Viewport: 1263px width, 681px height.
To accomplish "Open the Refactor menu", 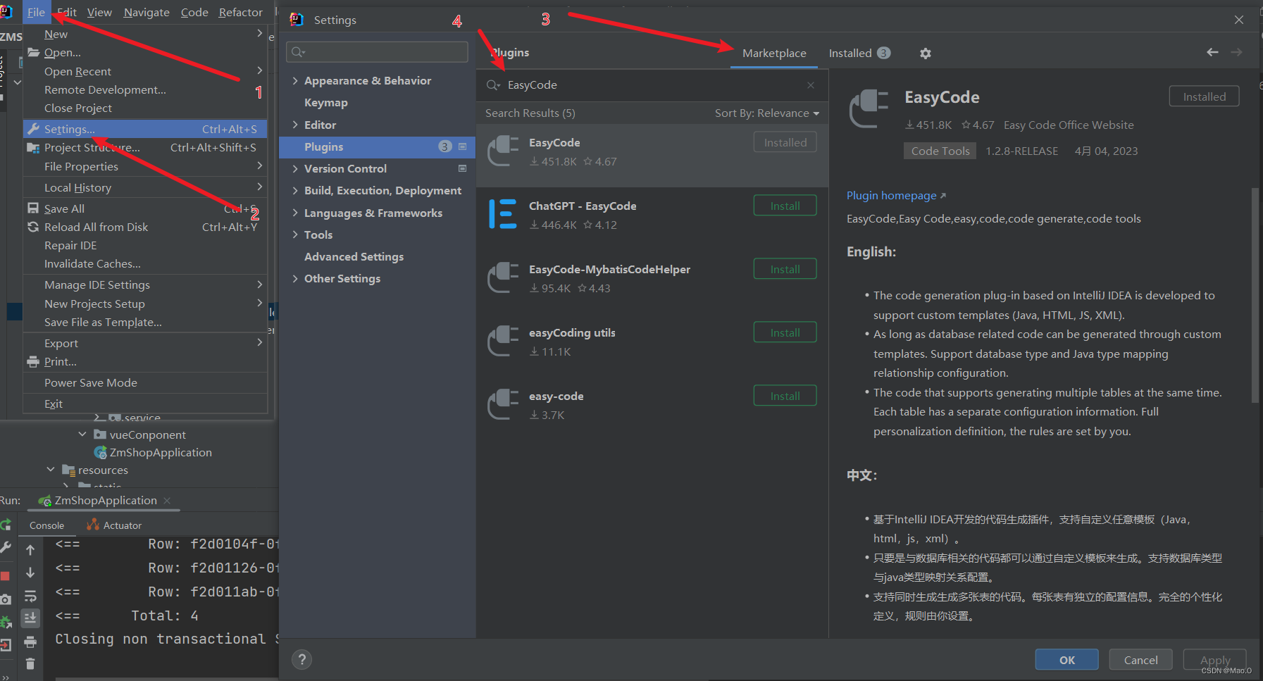I will [x=240, y=12].
